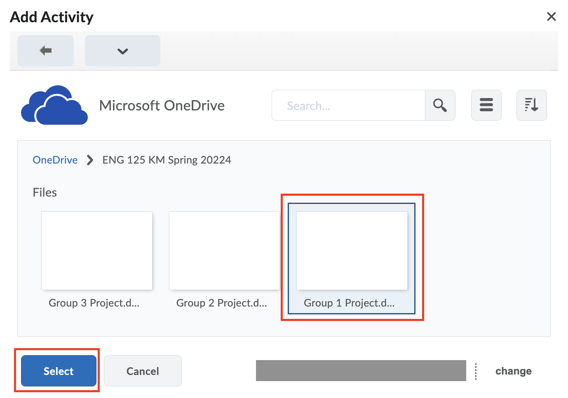Open the list view icon
The width and height of the screenshot is (568, 398).
[486, 105]
